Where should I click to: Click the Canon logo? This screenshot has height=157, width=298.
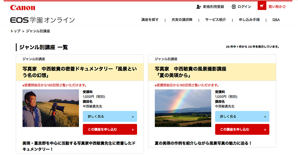[x=23, y=7]
